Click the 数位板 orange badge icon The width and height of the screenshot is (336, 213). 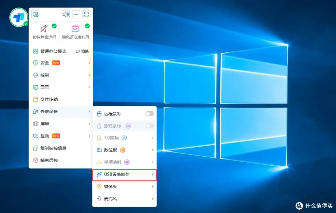(x=123, y=150)
